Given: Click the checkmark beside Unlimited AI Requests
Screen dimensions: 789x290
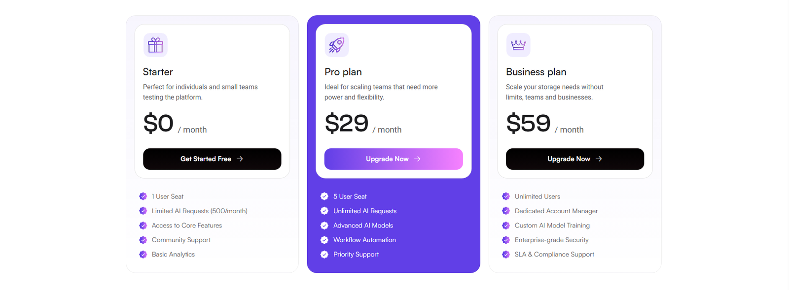Looking at the screenshot, I should (x=324, y=211).
